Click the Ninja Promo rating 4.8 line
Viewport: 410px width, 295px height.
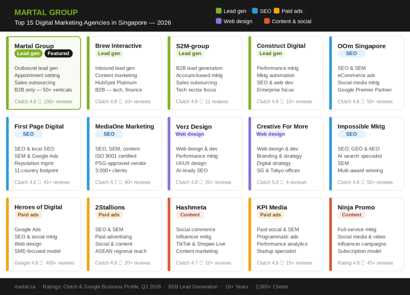pyautogui.click(x=365, y=263)
